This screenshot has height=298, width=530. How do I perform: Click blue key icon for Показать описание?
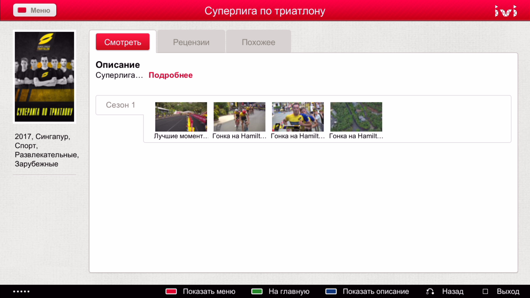331,291
